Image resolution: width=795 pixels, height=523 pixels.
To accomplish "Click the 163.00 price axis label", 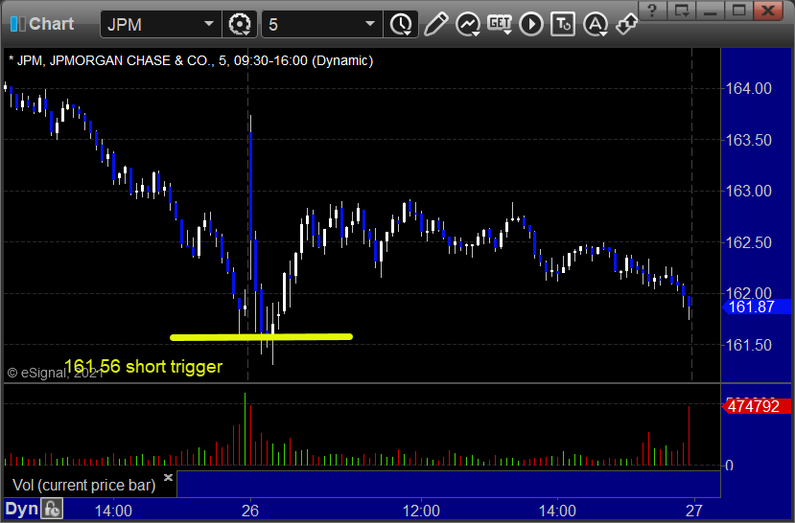I will pyautogui.click(x=748, y=191).
